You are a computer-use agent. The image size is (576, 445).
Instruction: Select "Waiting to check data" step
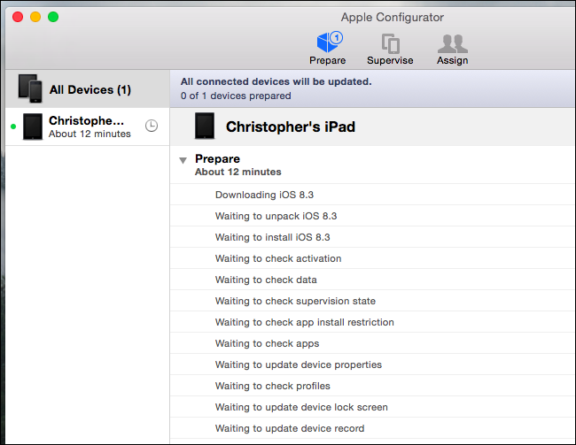click(373, 280)
